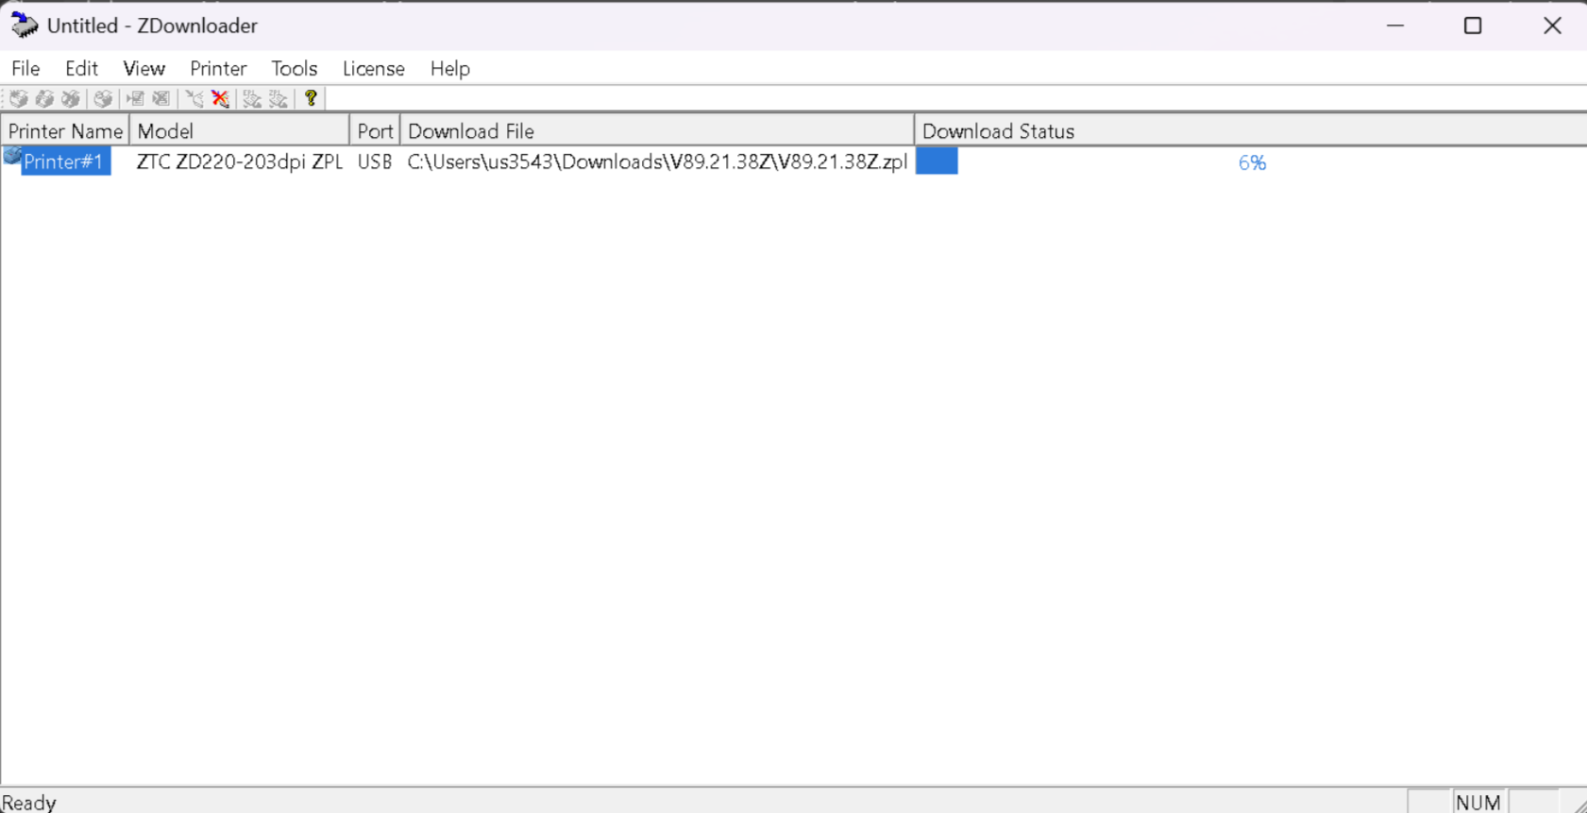Click the Port column header

pyautogui.click(x=375, y=131)
